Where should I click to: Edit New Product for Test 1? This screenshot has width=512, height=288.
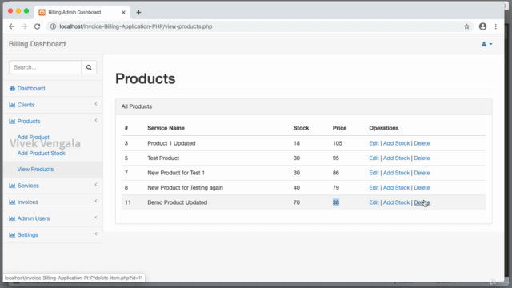[x=374, y=173]
